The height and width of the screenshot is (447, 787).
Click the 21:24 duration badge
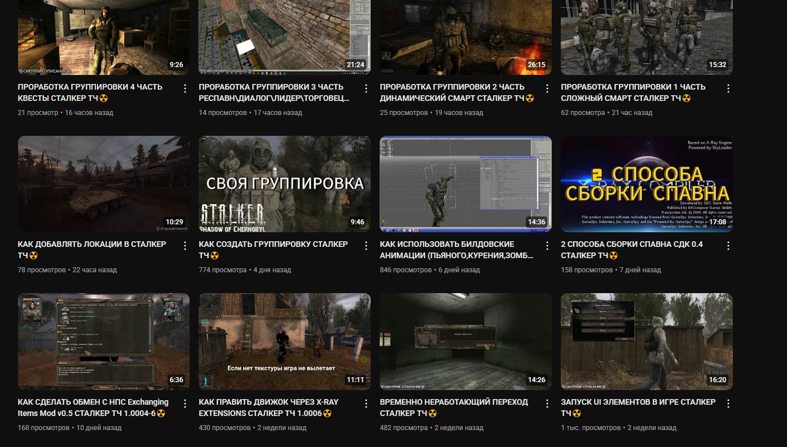[x=355, y=65]
